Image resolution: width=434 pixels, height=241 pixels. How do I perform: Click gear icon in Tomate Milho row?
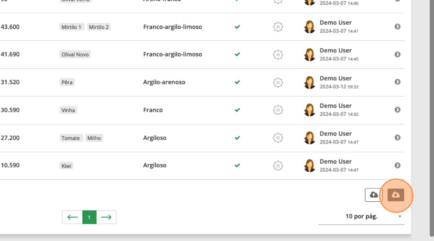point(278,138)
